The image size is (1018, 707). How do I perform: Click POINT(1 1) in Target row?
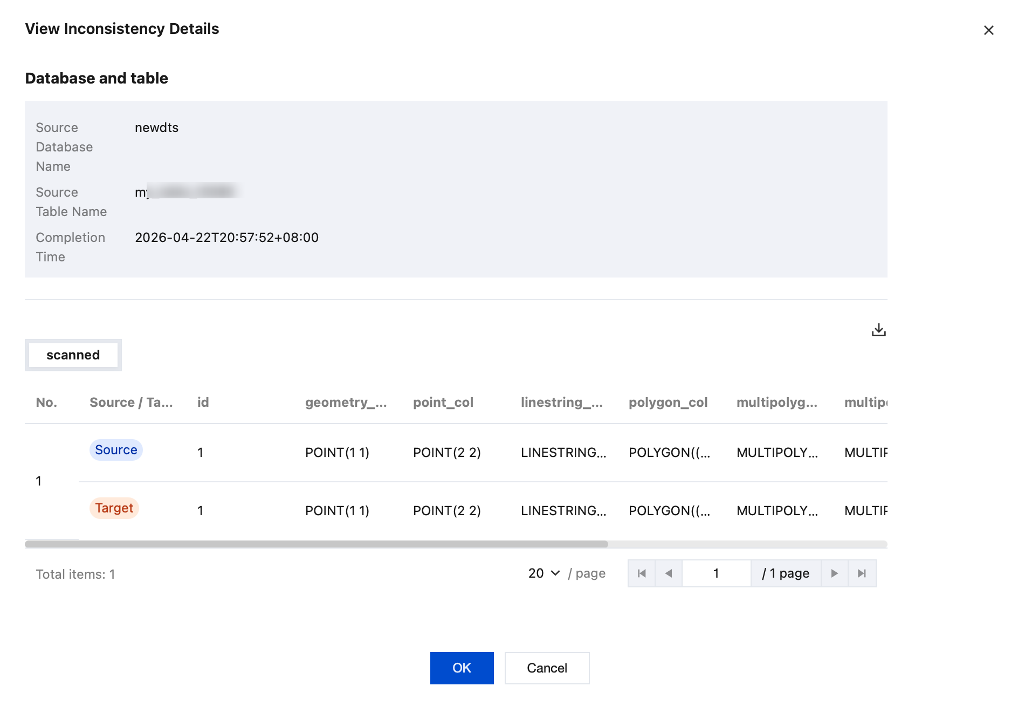pos(337,511)
